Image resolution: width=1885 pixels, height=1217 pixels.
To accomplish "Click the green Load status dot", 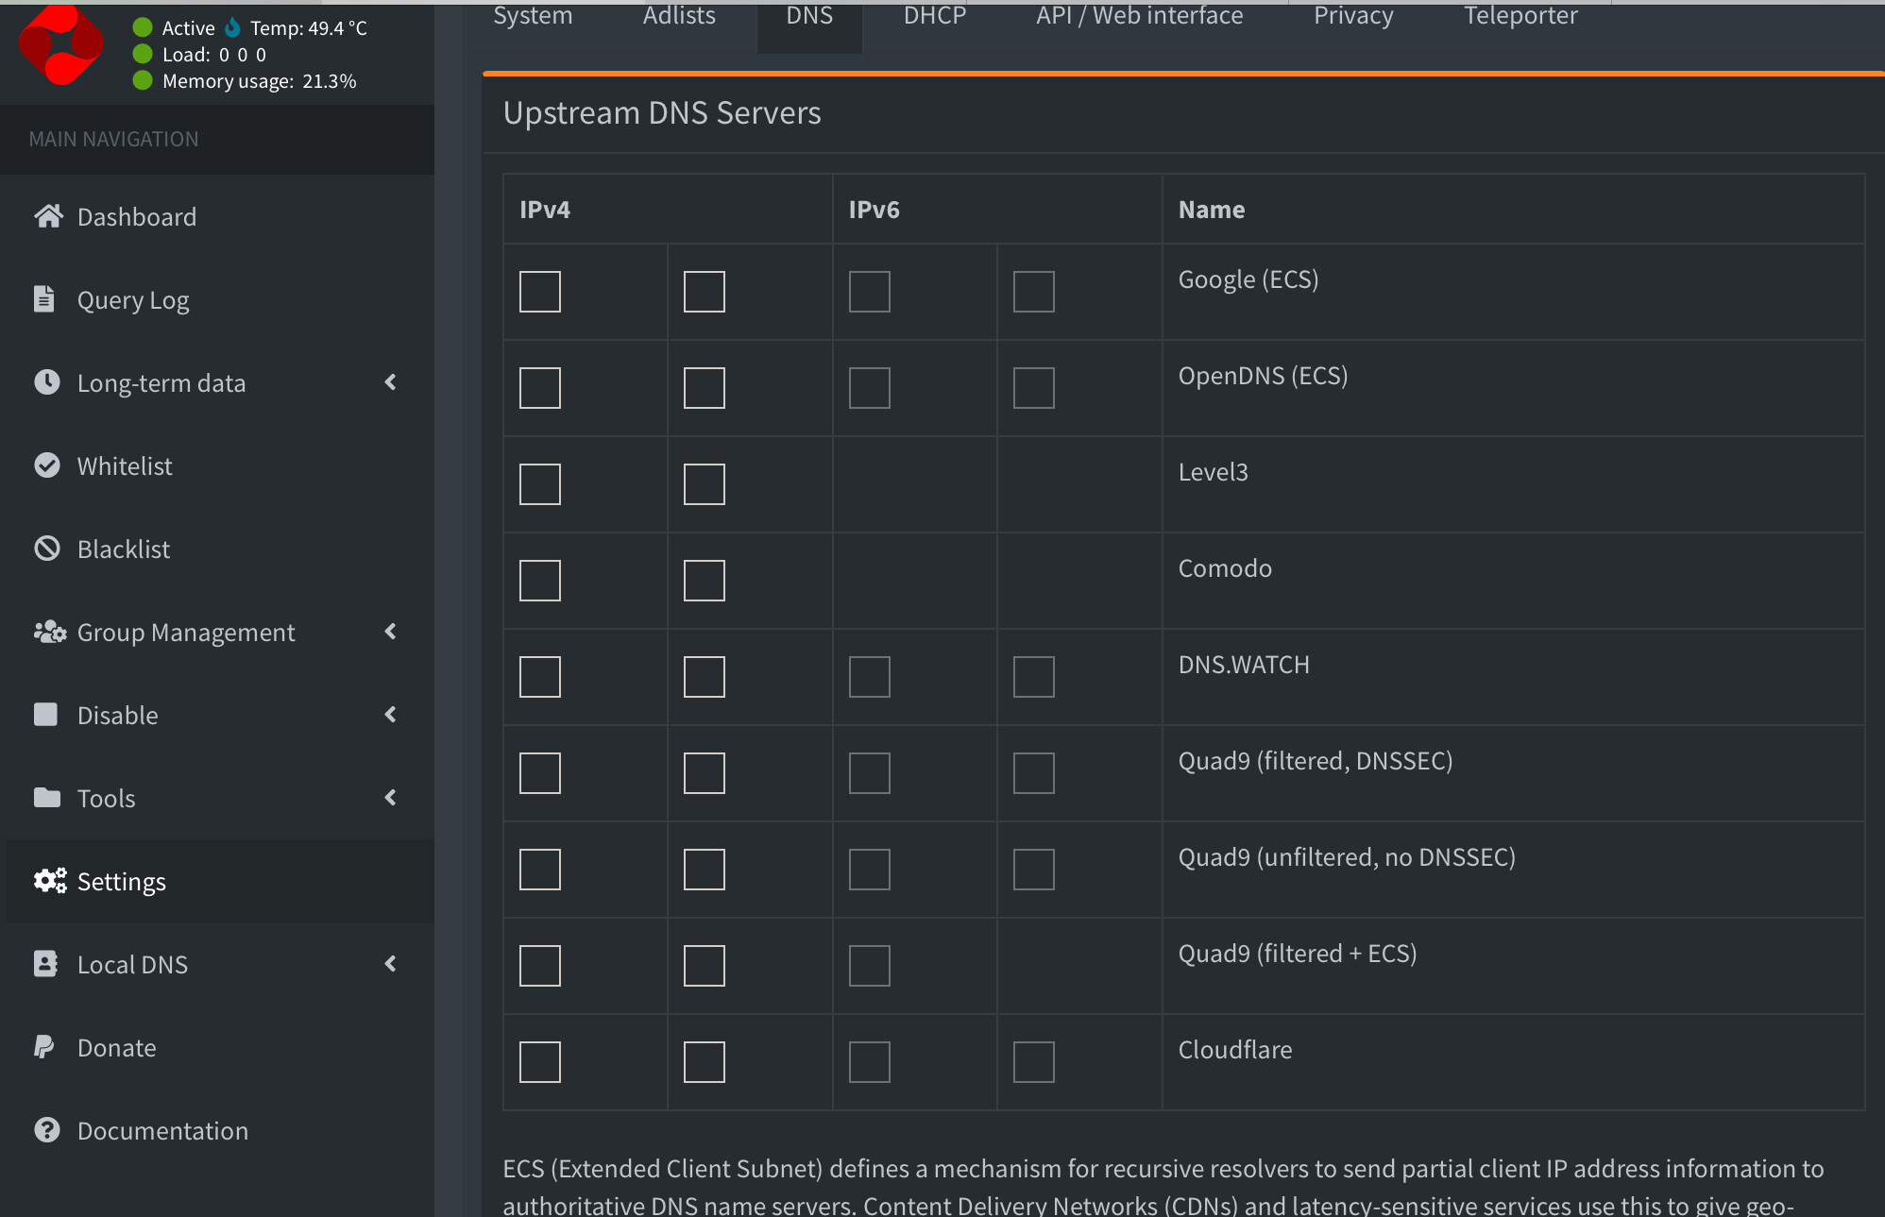I will pos(143,54).
